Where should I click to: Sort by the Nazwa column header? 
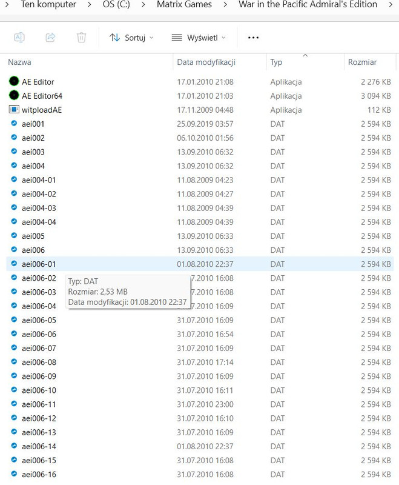(19, 62)
